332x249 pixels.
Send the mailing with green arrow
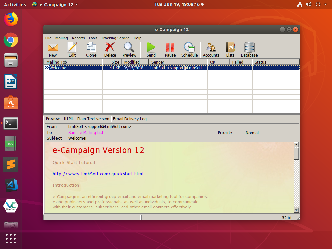click(x=151, y=50)
